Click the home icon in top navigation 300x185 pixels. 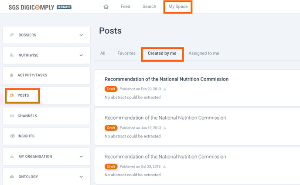pyautogui.click(x=106, y=7)
